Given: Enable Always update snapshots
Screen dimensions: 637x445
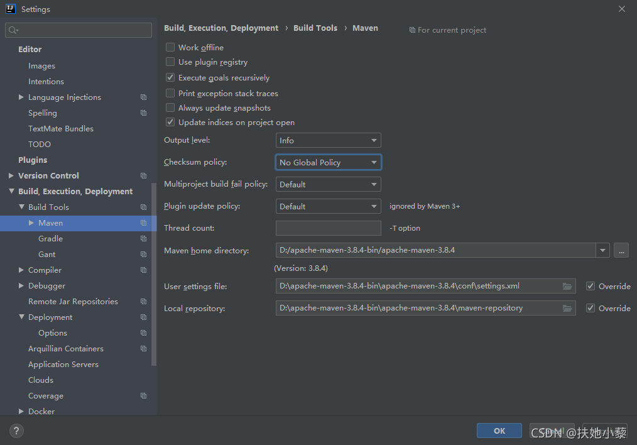Looking at the screenshot, I should [x=170, y=107].
